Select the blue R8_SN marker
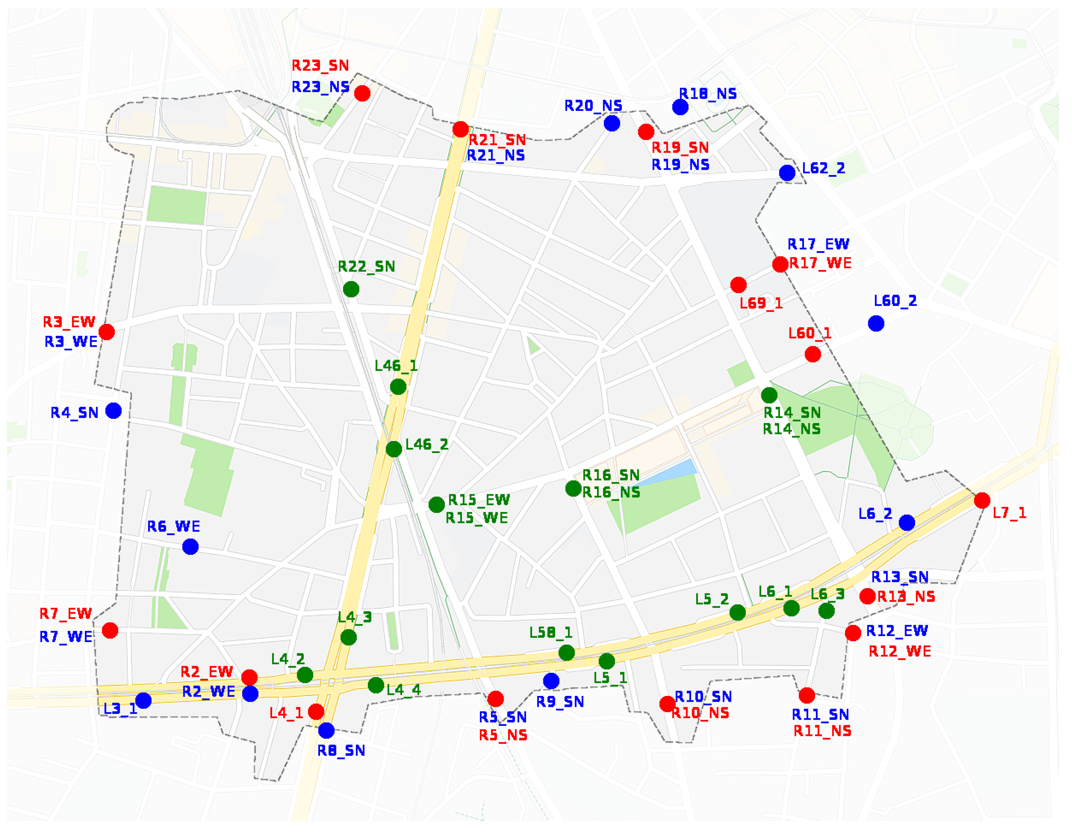This screenshot has height=832, width=1072. click(327, 730)
